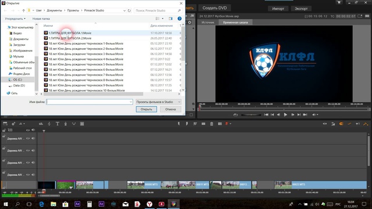The width and height of the screenshot is (372, 209).
Task: Open Microsoft Edge from the taskbar
Action: 41,204
